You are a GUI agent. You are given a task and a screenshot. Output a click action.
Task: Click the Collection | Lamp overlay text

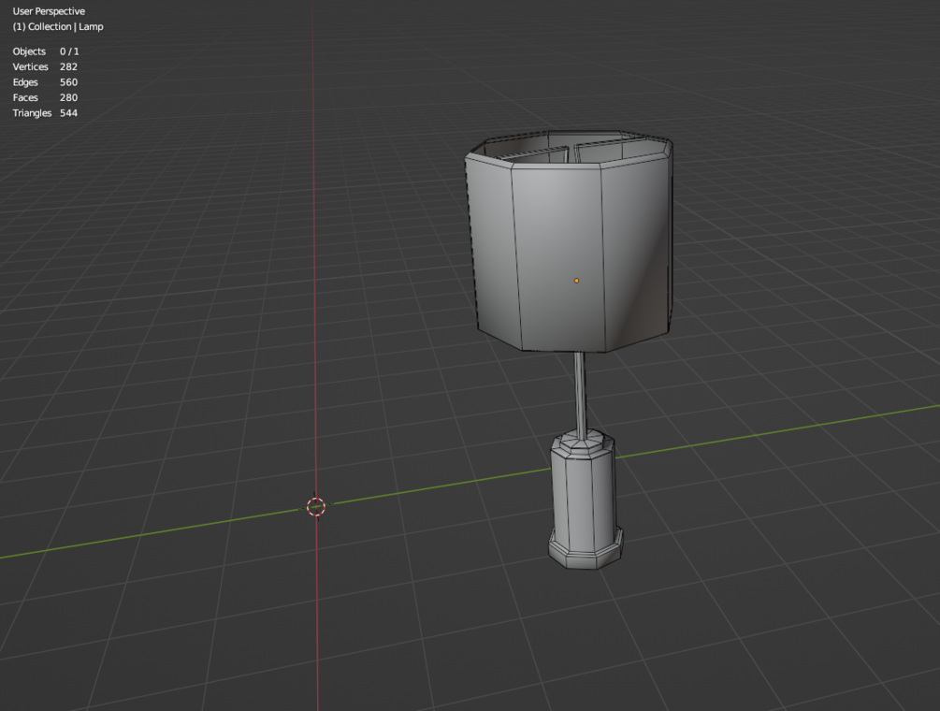[58, 27]
